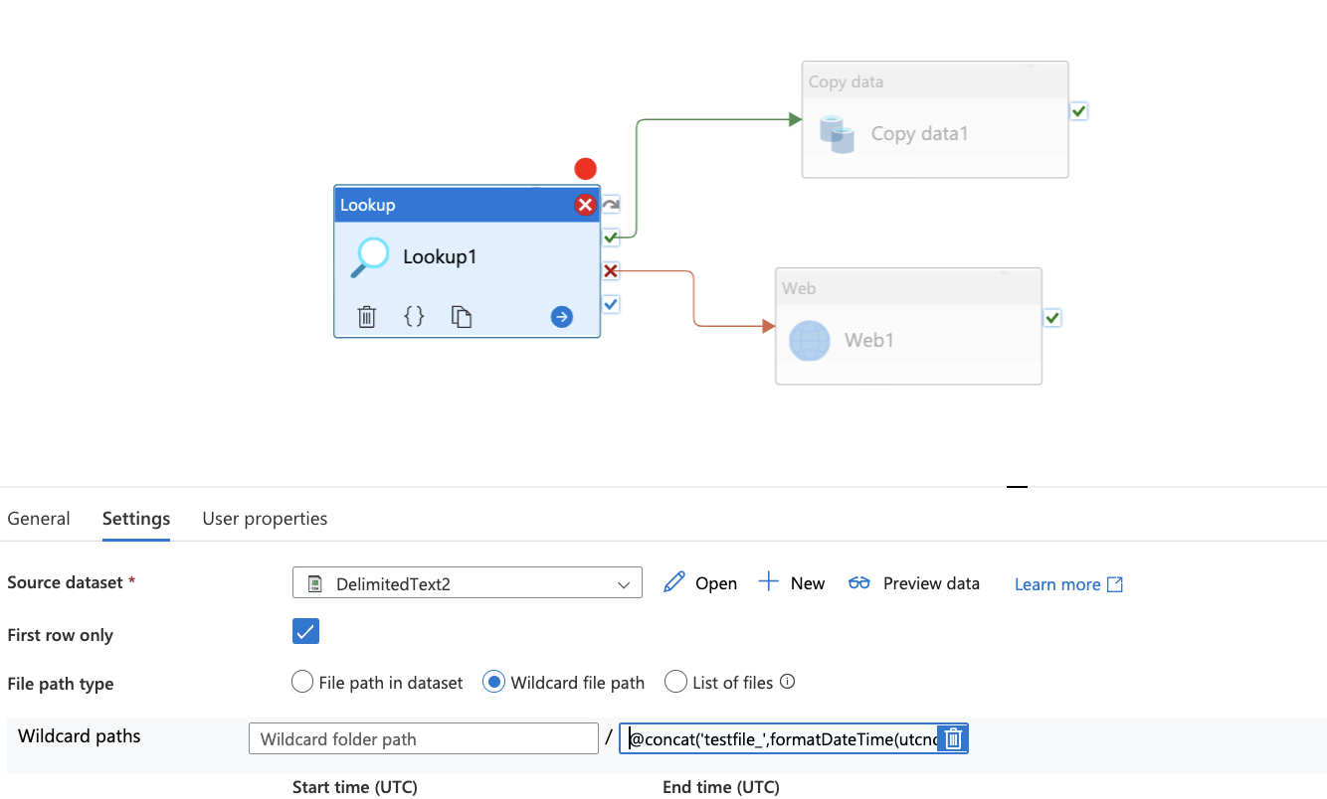Uncheck the First row only checkbox
The height and width of the screenshot is (799, 1327).
(x=305, y=631)
